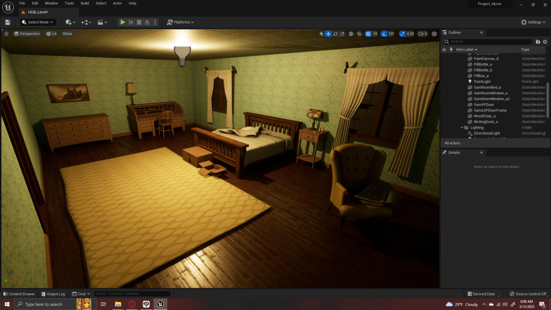Expand the Platforms dropdown
The height and width of the screenshot is (310, 551).
[181, 22]
